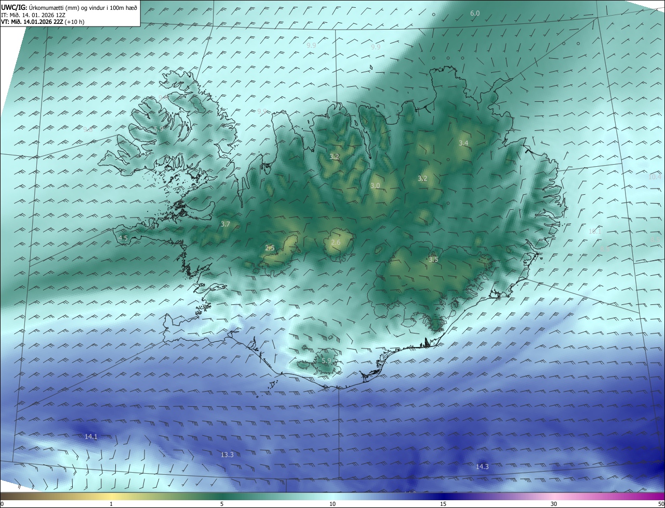Click the 1 tick label on the color scale

point(111,504)
